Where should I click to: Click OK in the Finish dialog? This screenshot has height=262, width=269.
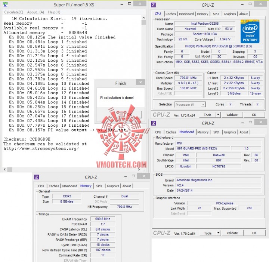[130, 114]
